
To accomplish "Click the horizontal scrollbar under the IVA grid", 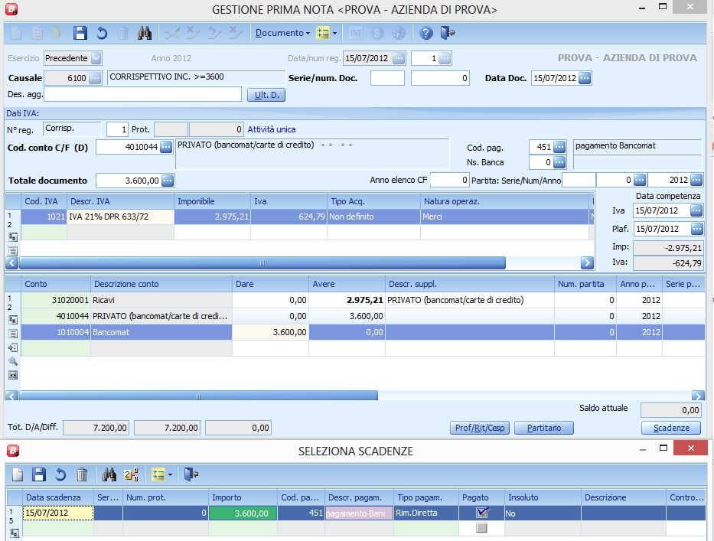I will pos(260,262).
